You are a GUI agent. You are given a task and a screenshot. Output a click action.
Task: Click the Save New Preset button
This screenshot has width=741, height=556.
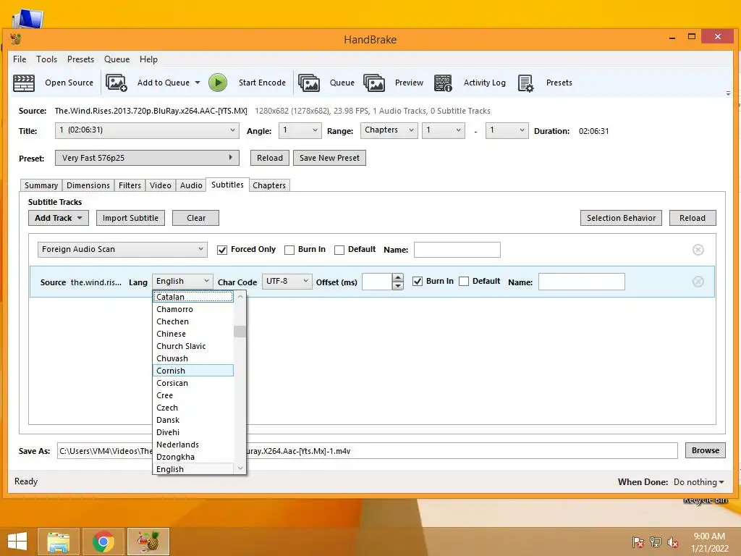click(329, 158)
